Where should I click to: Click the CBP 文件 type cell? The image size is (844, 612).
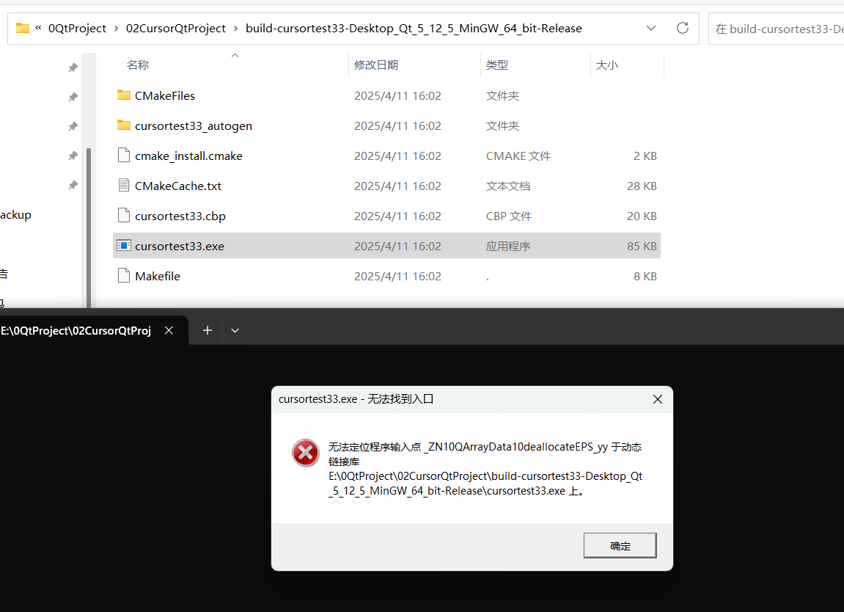(x=509, y=216)
